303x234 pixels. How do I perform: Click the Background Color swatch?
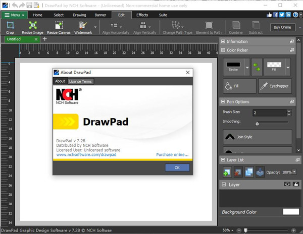pyautogui.click(x=291, y=212)
